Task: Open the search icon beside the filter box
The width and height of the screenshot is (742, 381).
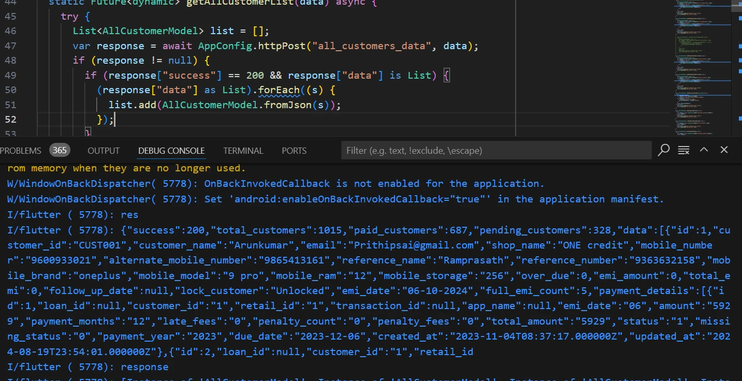Action: point(663,151)
